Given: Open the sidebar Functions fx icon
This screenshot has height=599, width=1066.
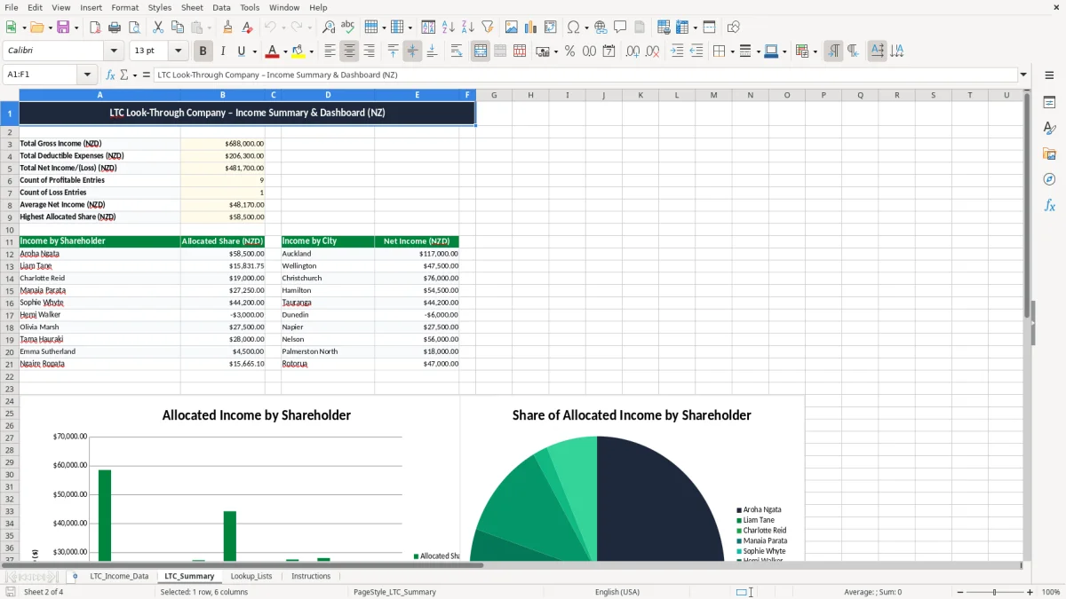Looking at the screenshot, I should 1049,206.
